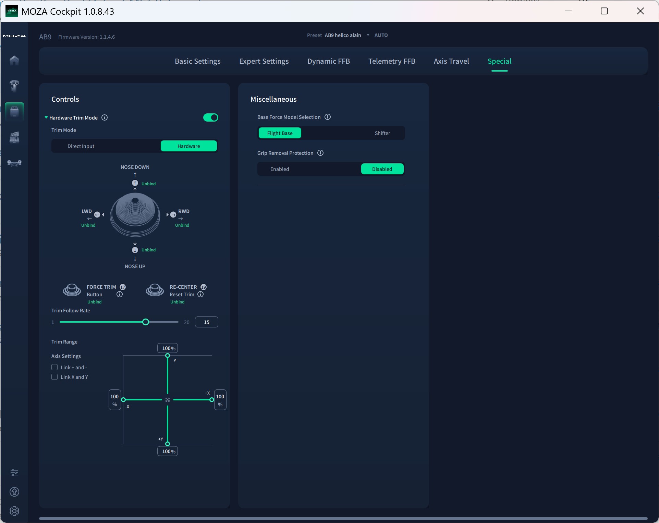Click the +Y trim range handle
The height and width of the screenshot is (523, 659).
[x=168, y=444]
